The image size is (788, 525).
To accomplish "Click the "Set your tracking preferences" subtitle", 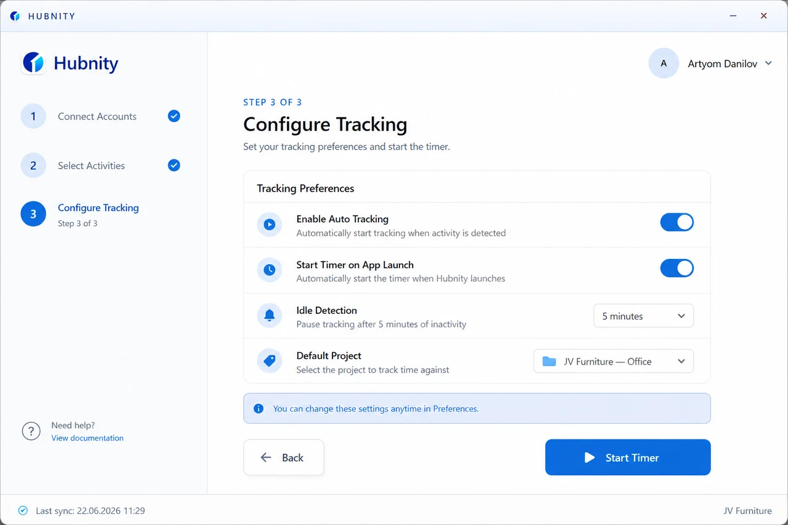I will (x=347, y=147).
